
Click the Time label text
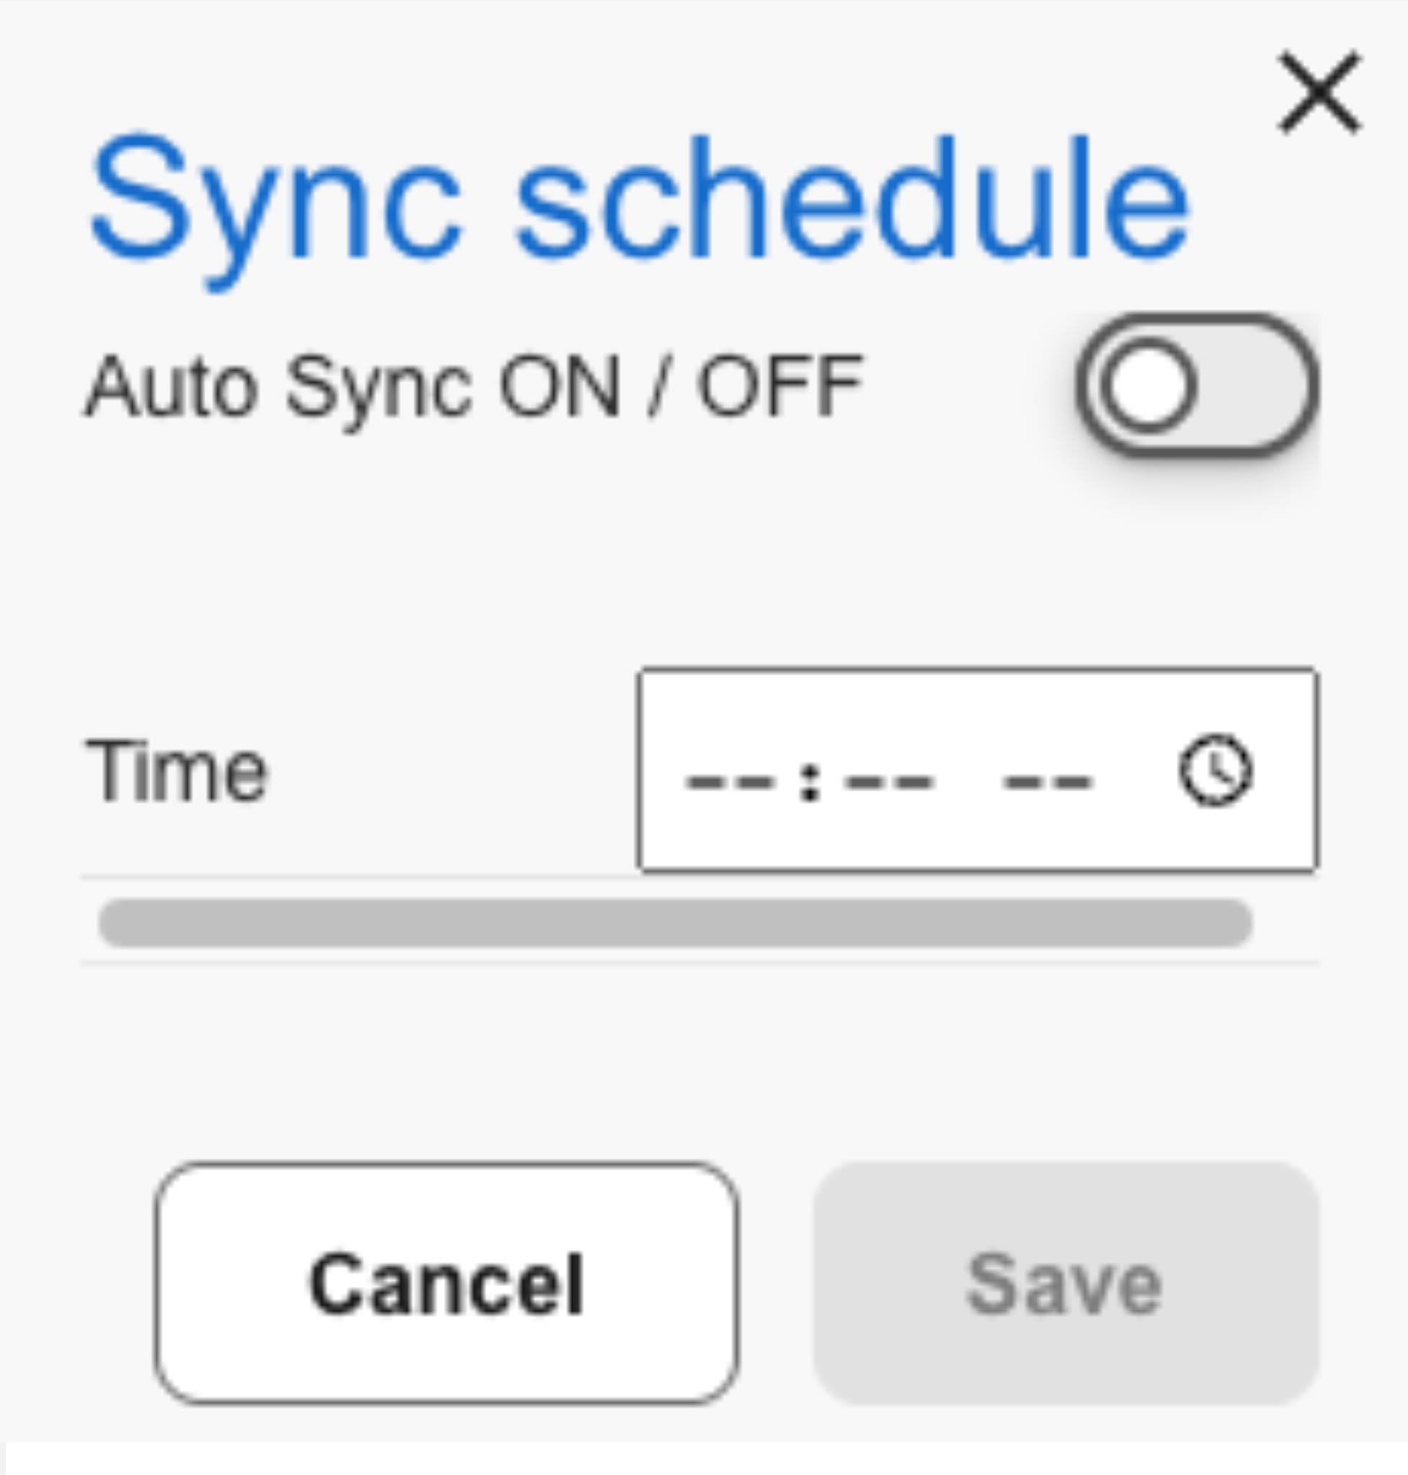(177, 771)
